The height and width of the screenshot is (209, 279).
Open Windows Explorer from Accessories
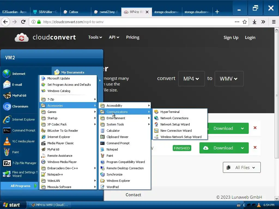coord(125,181)
